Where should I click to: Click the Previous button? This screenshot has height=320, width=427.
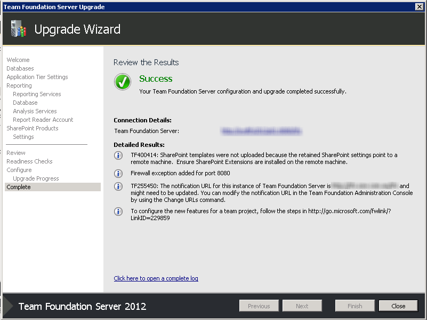click(259, 306)
